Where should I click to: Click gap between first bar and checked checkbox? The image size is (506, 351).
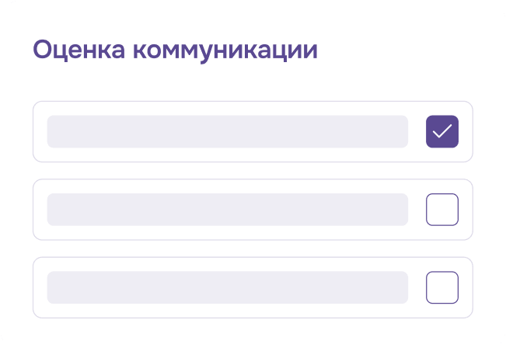(x=417, y=131)
